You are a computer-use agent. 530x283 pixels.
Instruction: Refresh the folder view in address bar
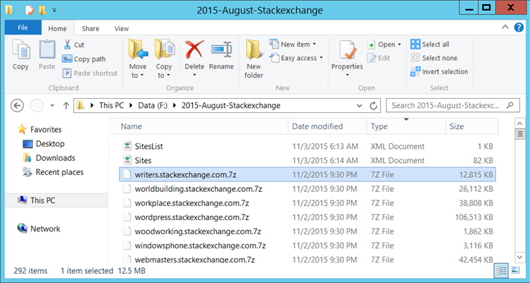373,106
